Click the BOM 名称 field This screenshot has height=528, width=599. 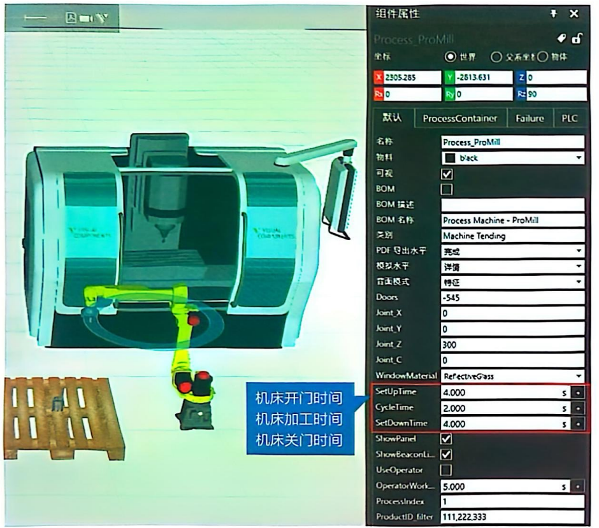[512, 220]
